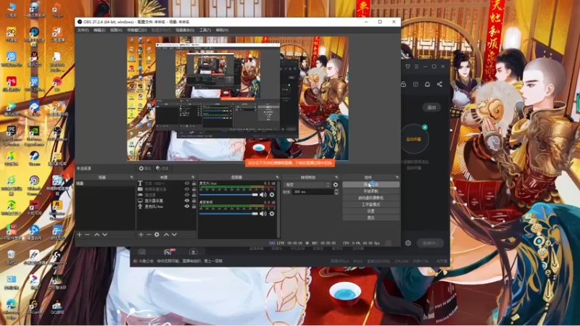
Task: Select the 场景 entry in the Scenes list
Action: click(x=105, y=183)
